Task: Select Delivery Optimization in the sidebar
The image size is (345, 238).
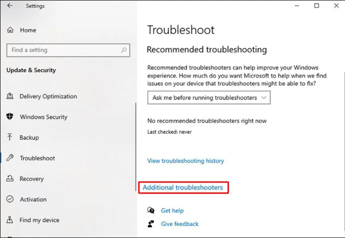Action: (x=48, y=96)
